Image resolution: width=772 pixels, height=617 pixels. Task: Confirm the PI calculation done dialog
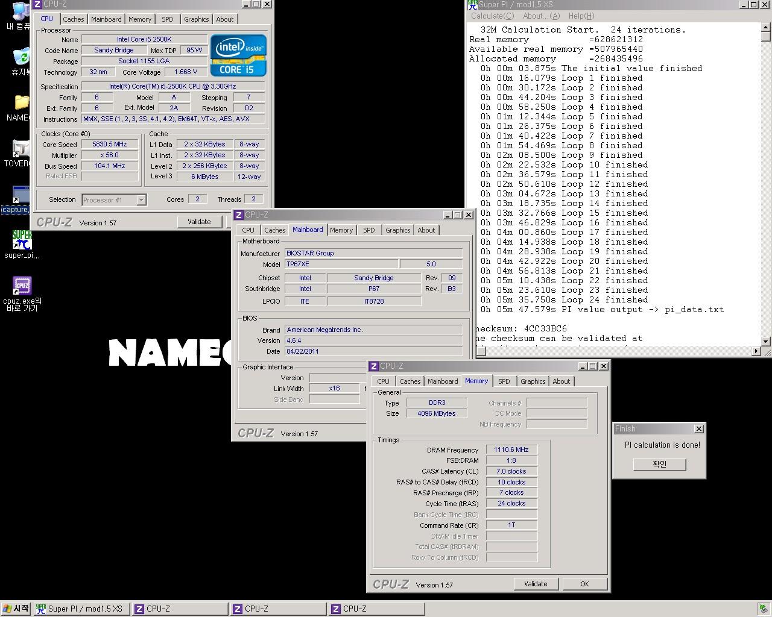click(660, 464)
